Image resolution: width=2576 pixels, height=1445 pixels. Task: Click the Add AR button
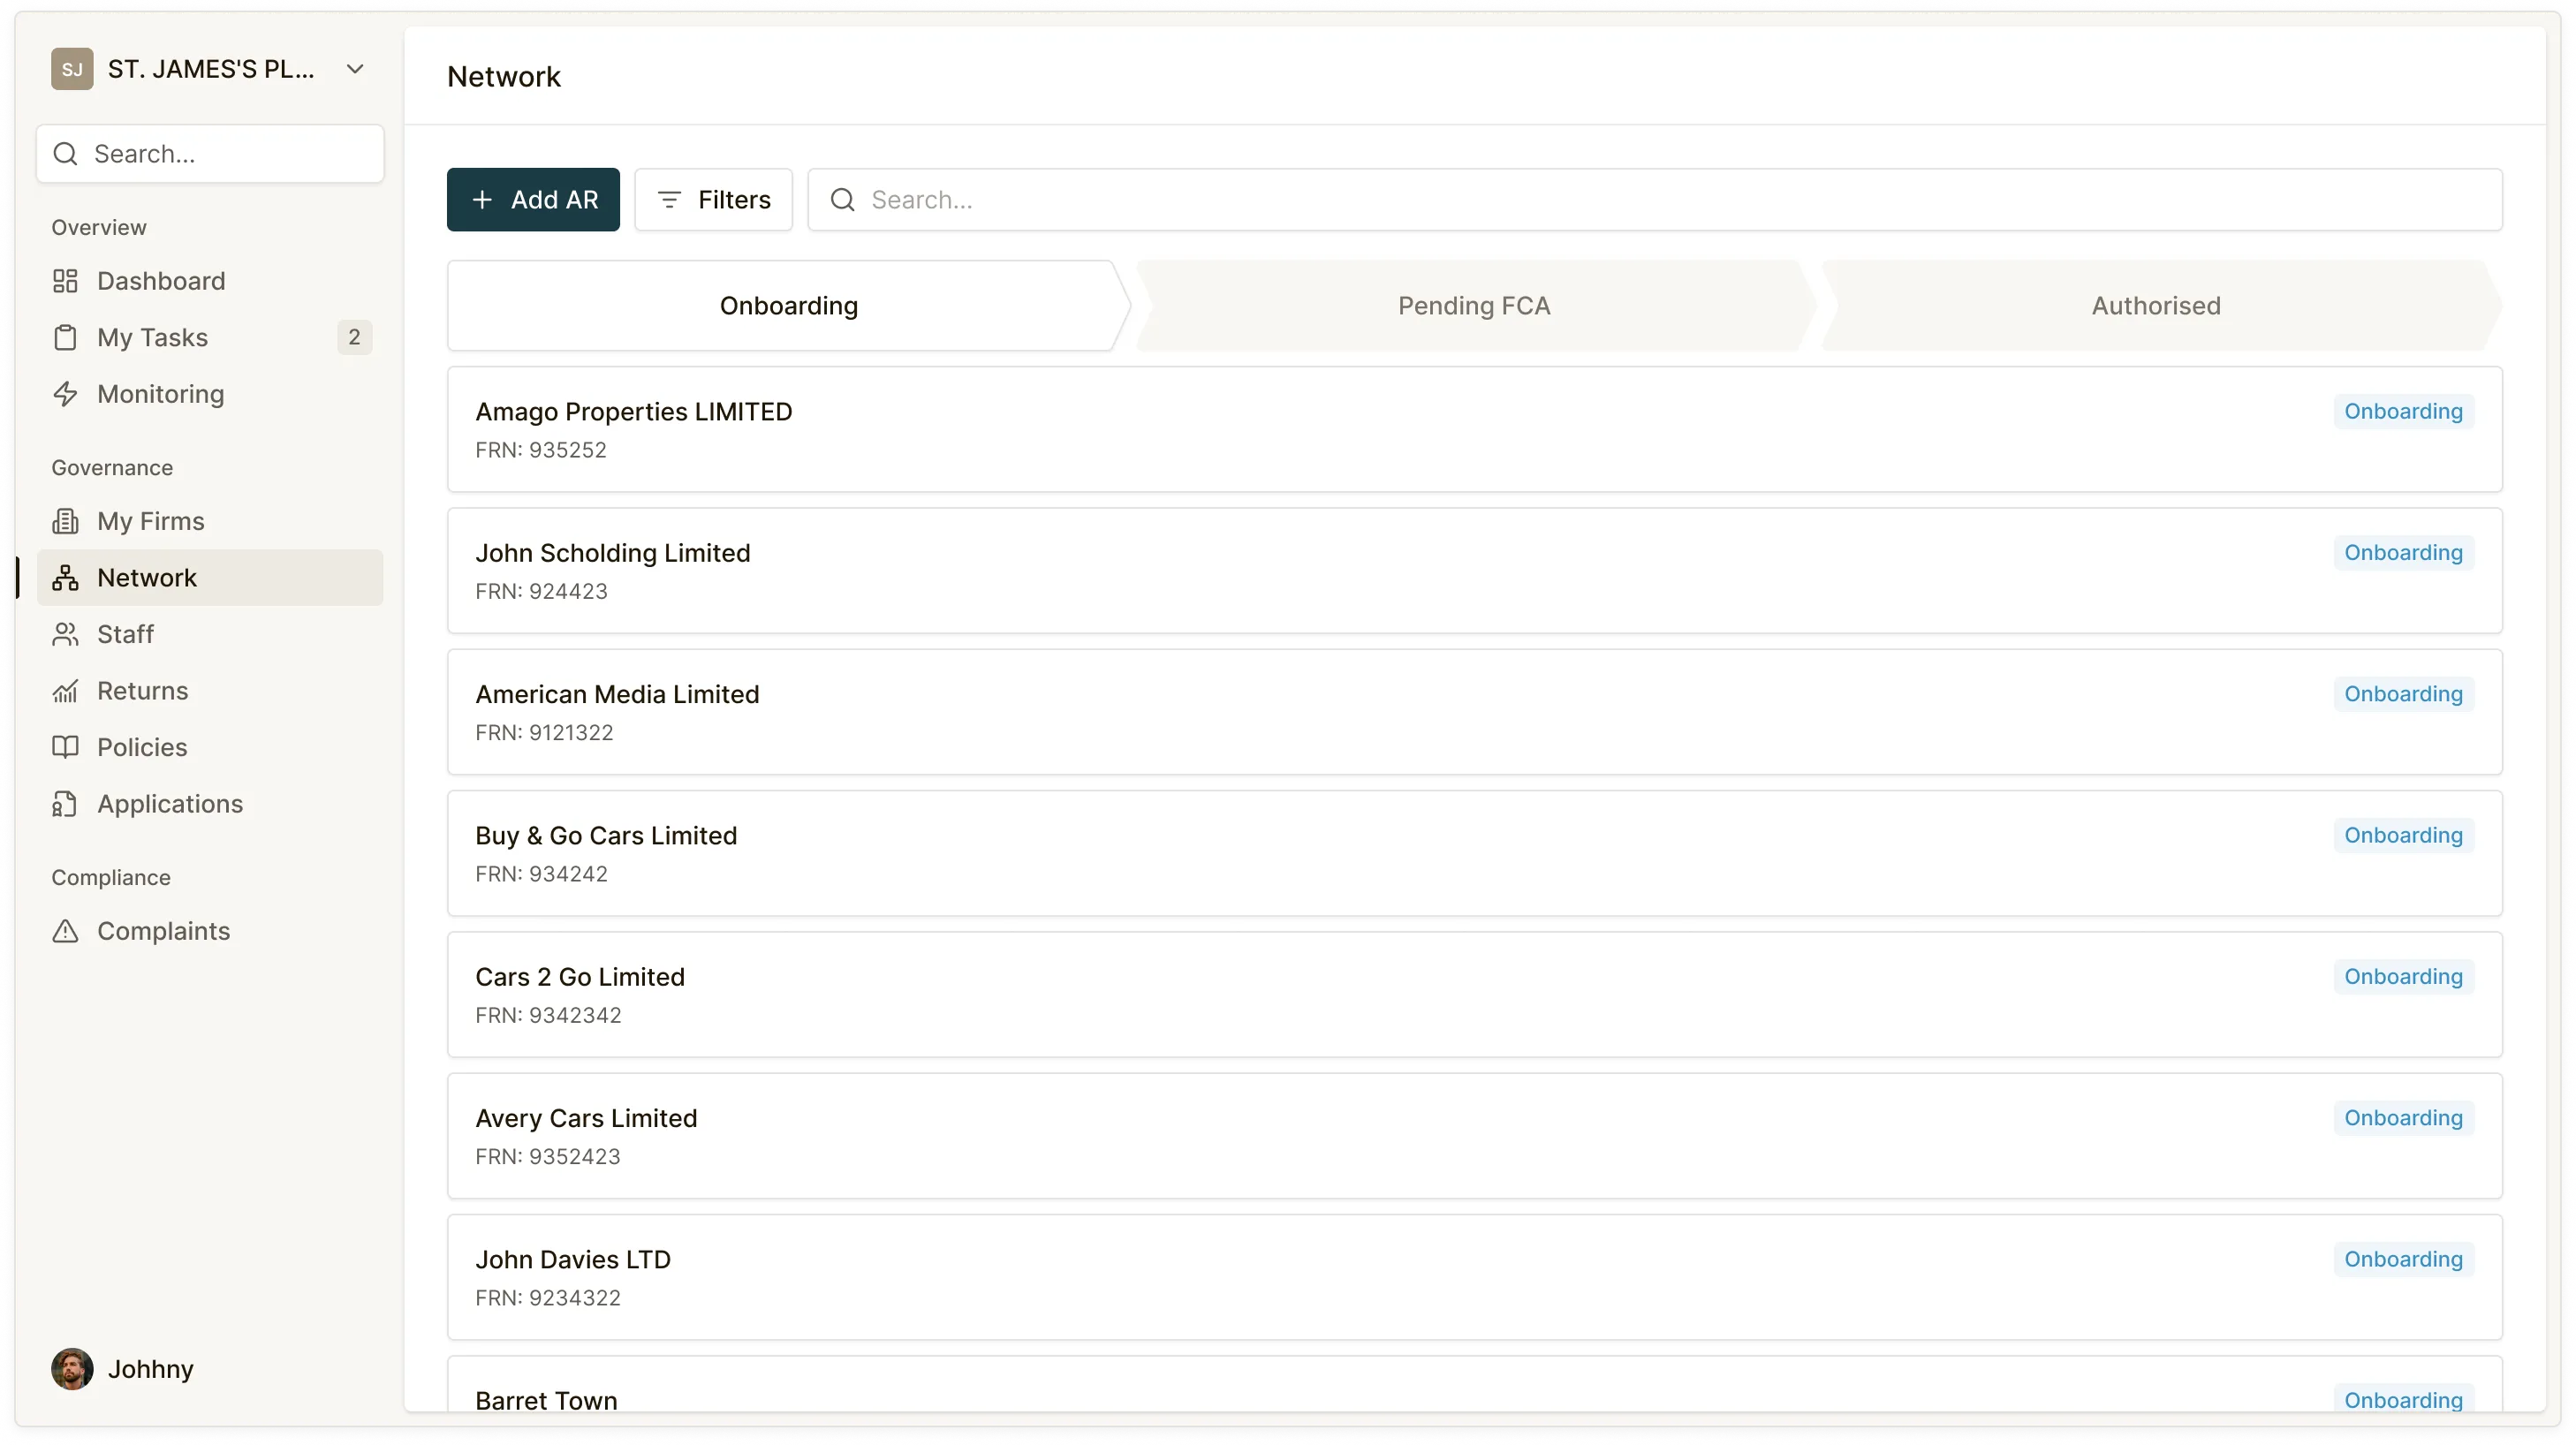pos(533,199)
